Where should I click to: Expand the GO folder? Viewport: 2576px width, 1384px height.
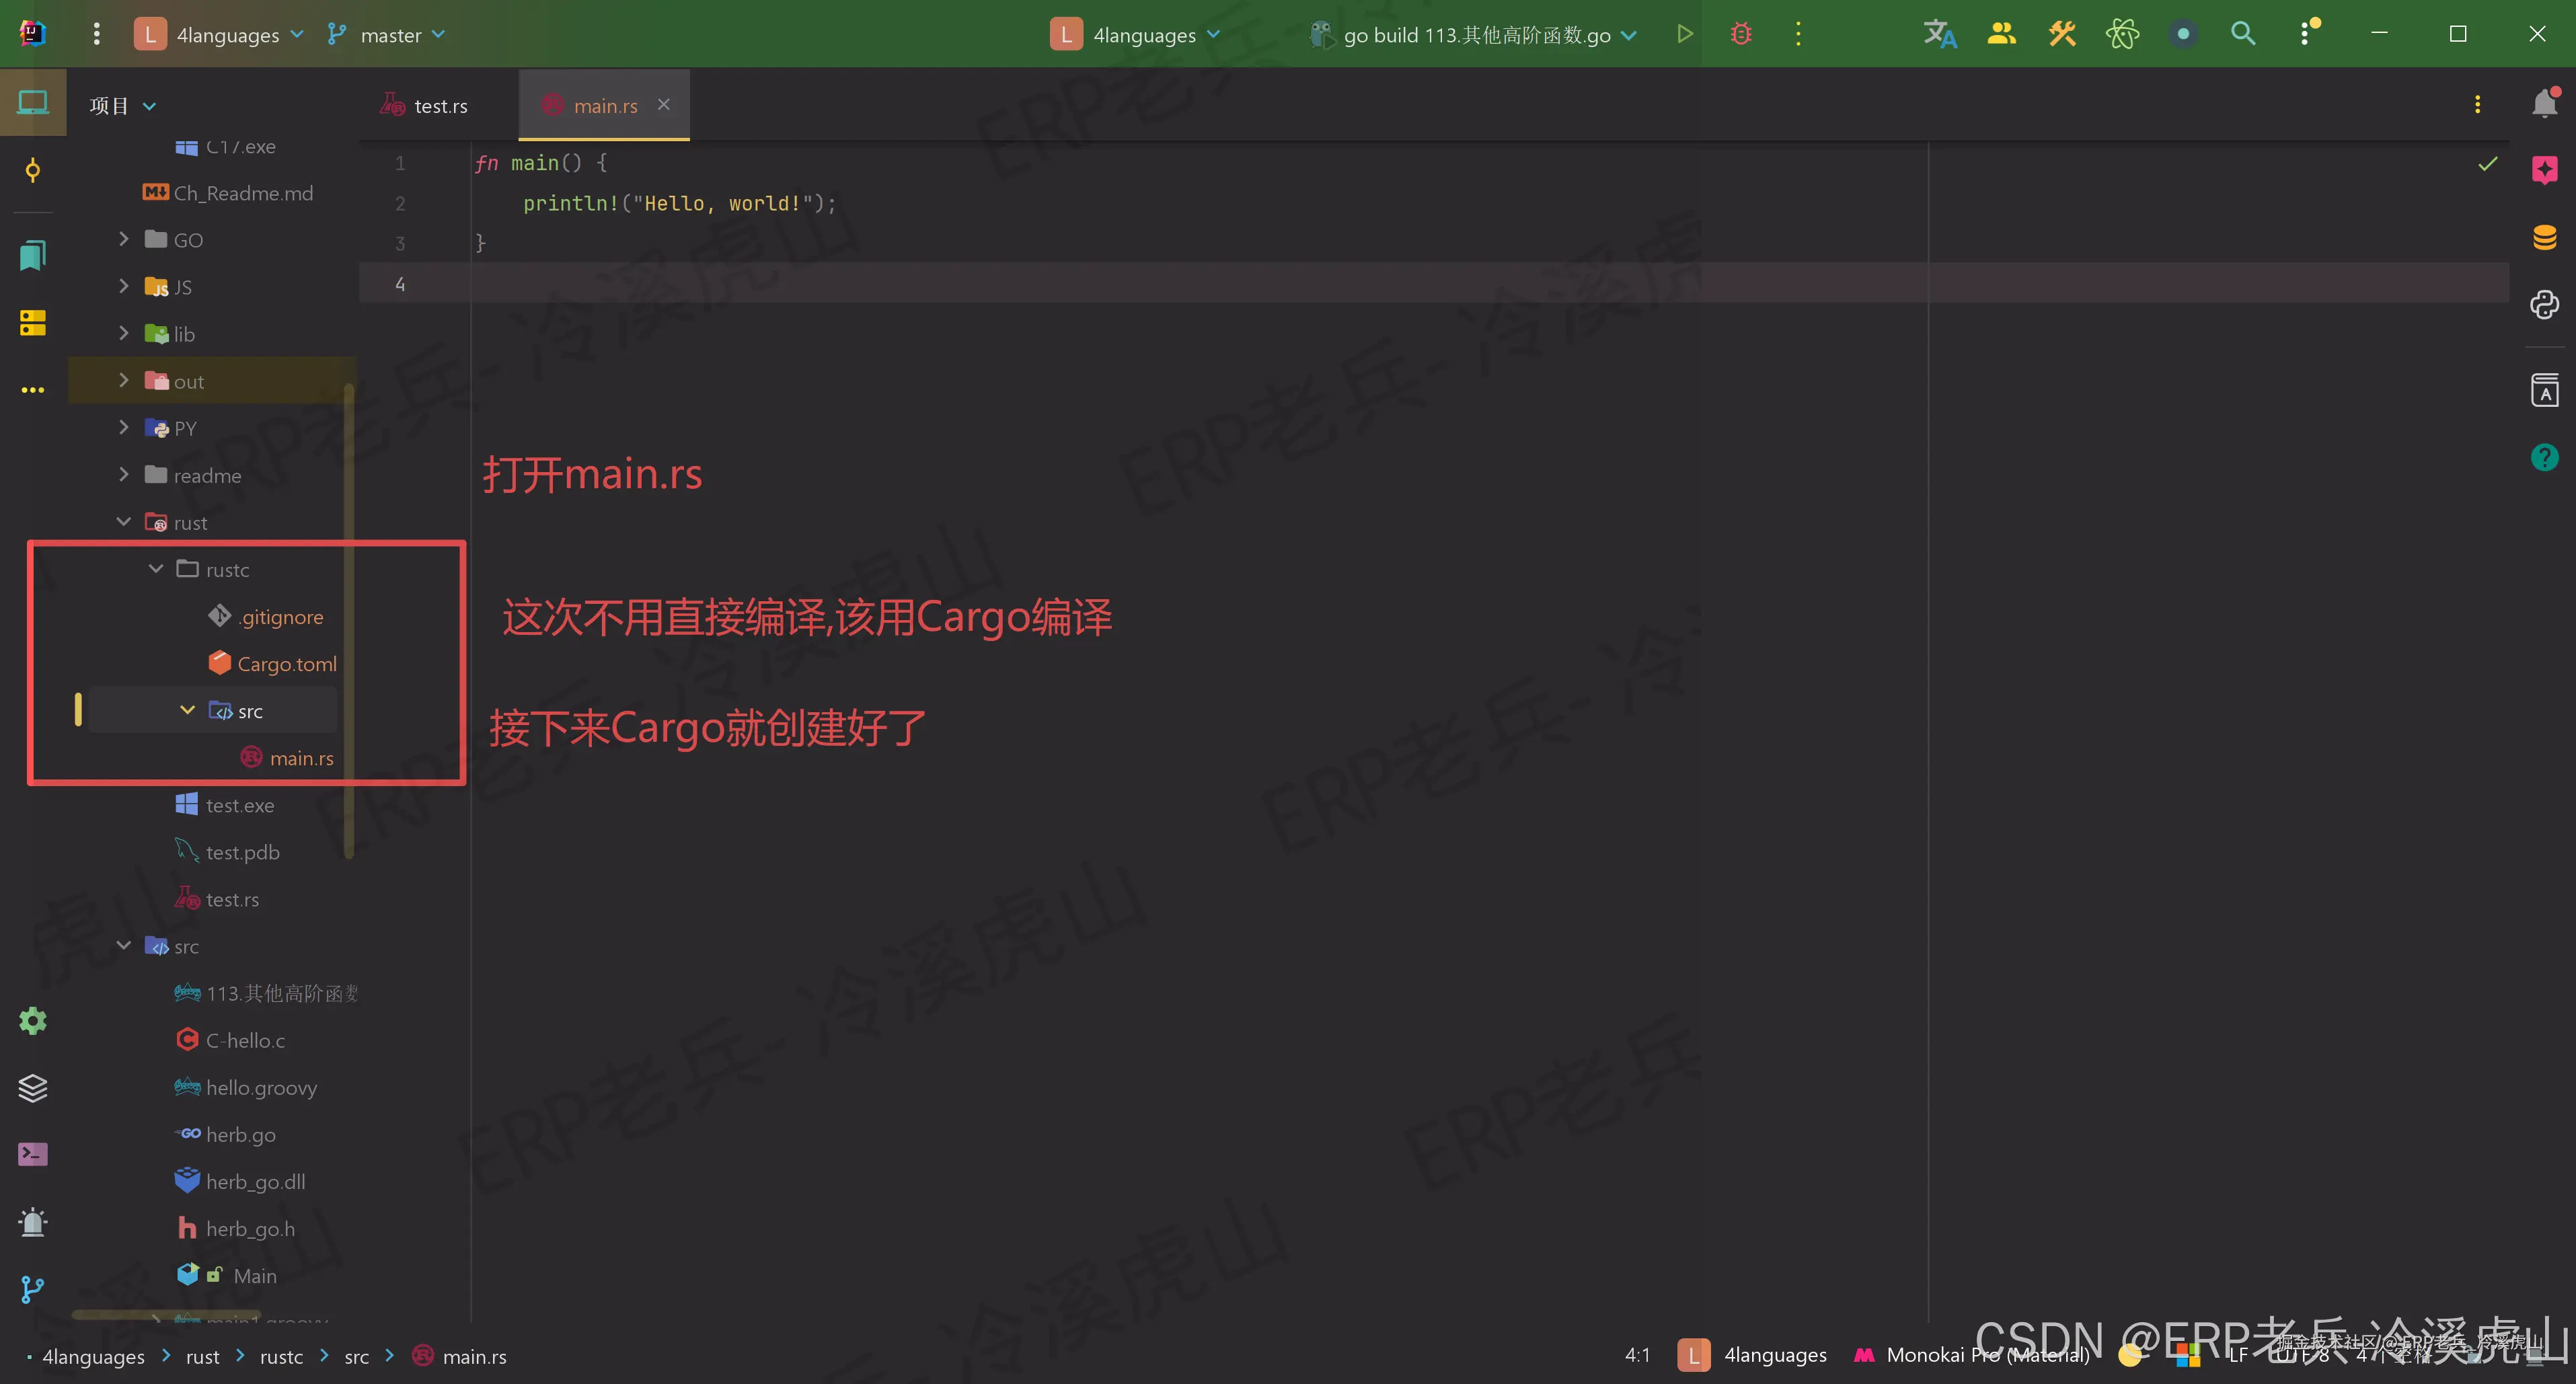coord(124,239)
